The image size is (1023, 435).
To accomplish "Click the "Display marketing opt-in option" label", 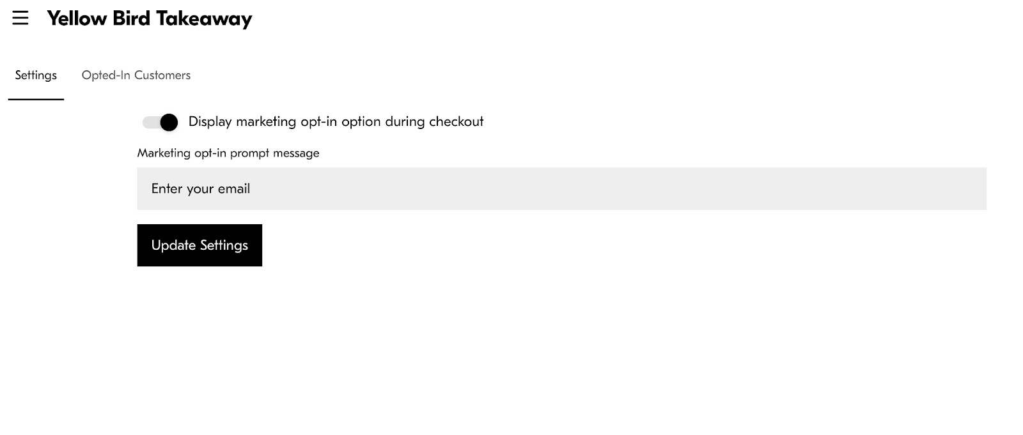I will click(x=336, y=121).
